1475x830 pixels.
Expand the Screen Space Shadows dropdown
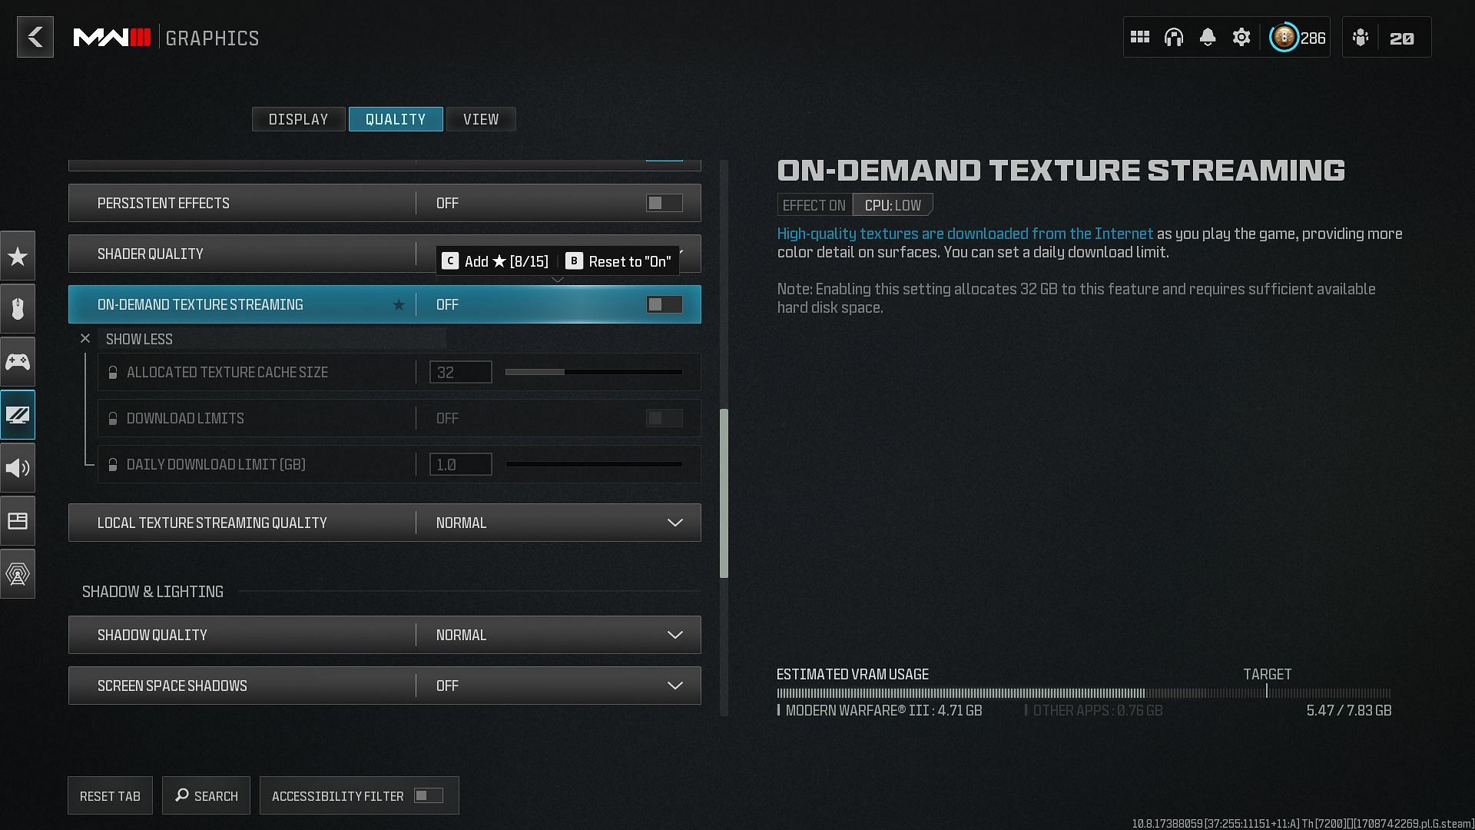(674, 685)
